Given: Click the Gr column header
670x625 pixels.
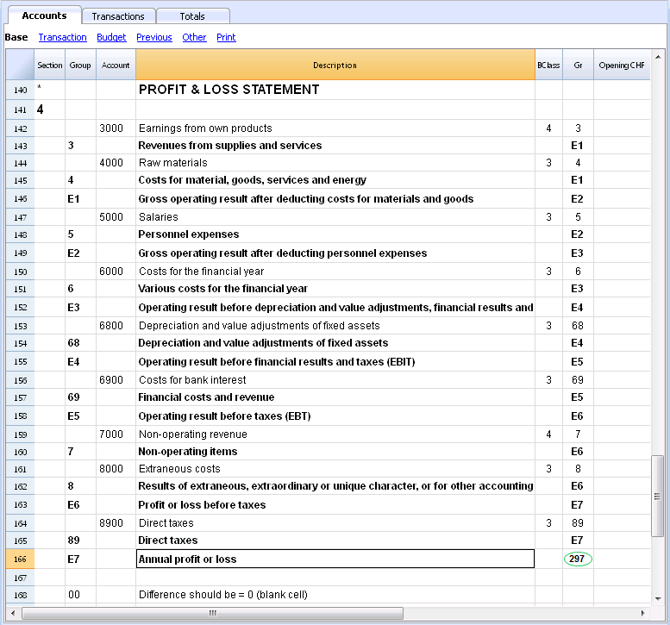Looking at the screenshot, I should [x=578, y=65].
